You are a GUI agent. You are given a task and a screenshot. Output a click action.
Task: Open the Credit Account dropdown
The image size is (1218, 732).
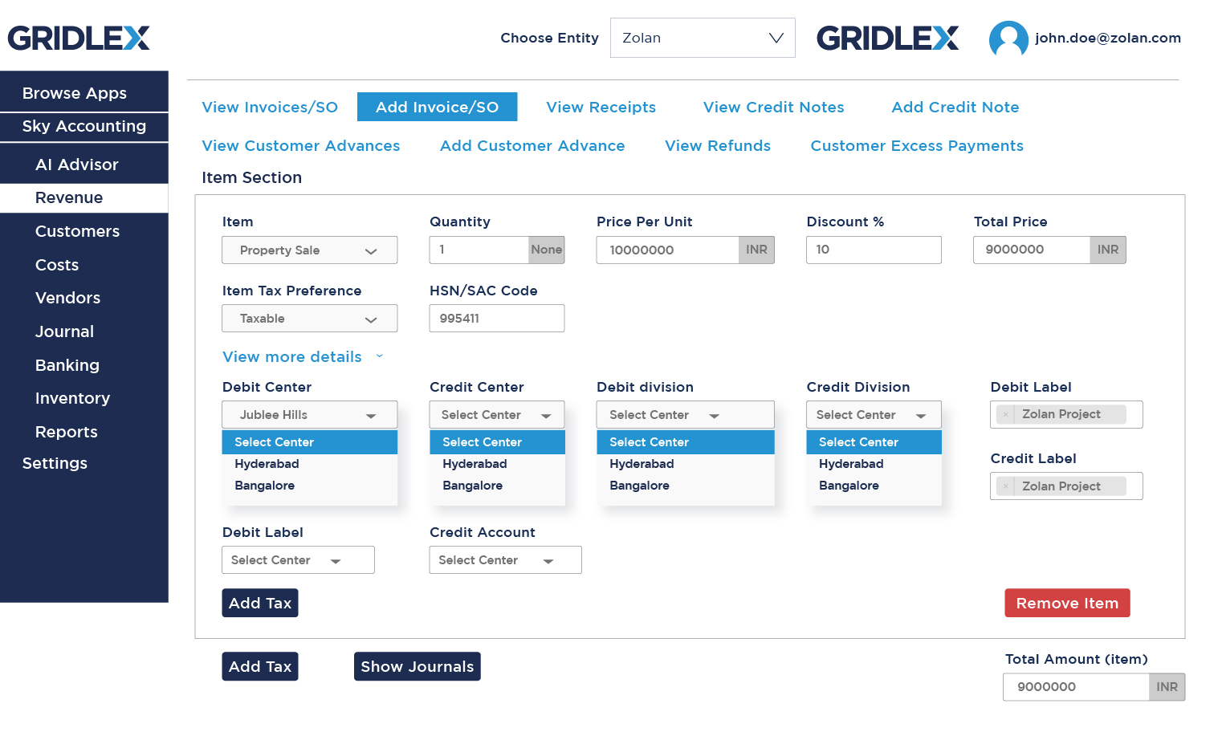click(506, 560)
